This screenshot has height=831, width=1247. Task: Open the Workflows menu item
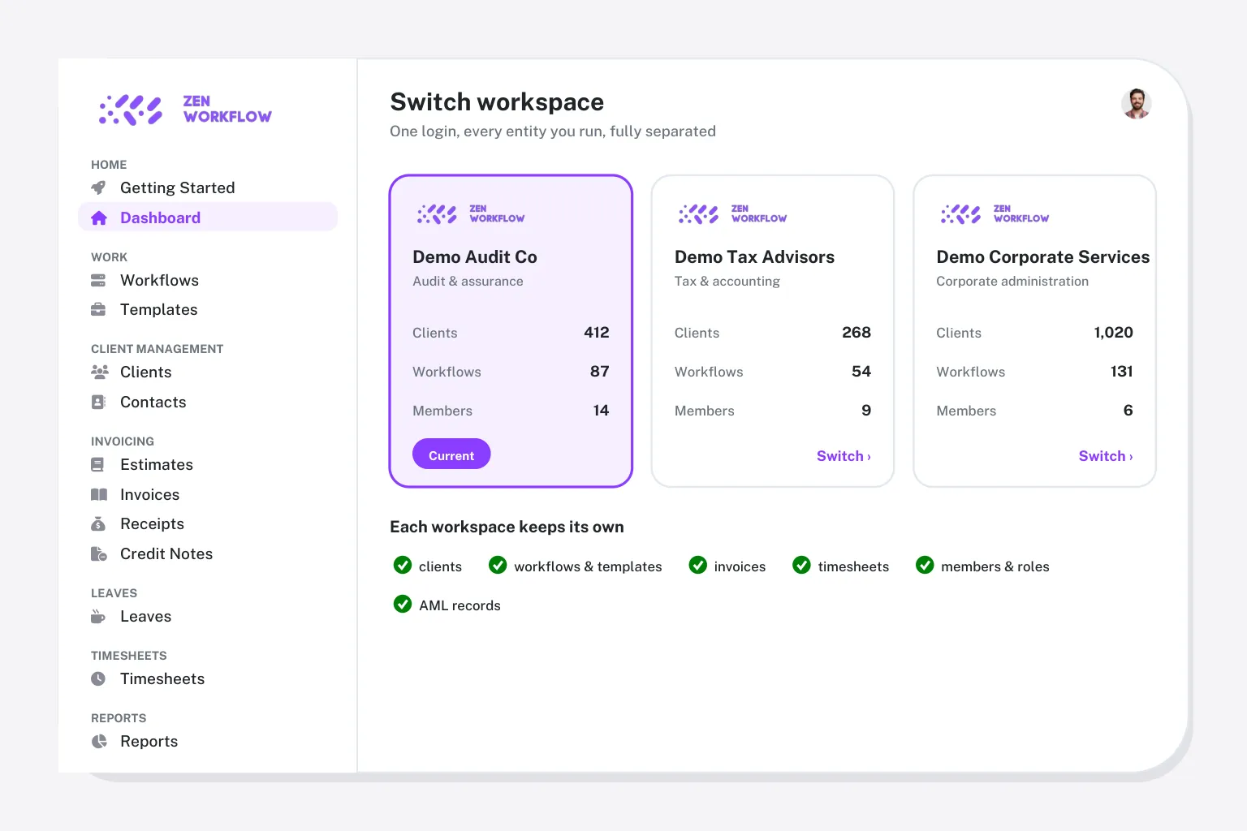coord(208,281)
